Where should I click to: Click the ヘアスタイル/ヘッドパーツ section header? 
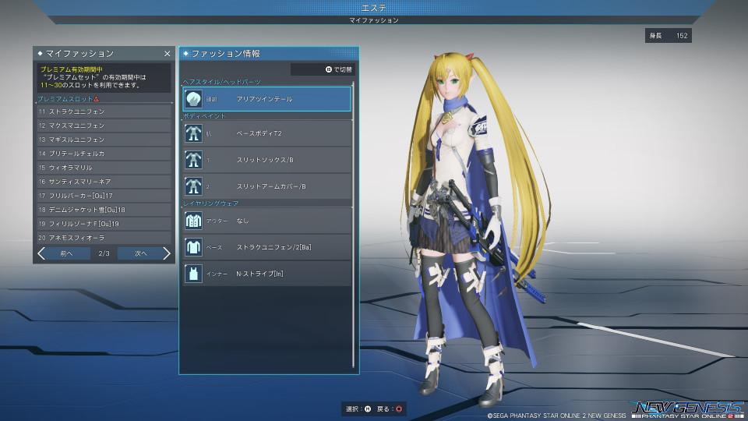pyautogui.click(x=222, y=82)
